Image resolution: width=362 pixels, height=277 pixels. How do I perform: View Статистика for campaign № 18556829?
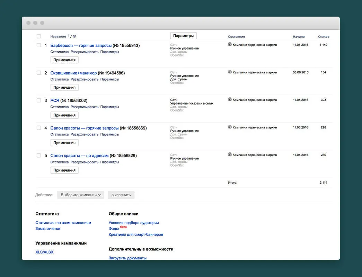point(60,162)
